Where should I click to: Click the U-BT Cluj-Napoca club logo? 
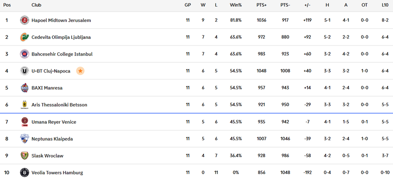click(x=25, y=71)
